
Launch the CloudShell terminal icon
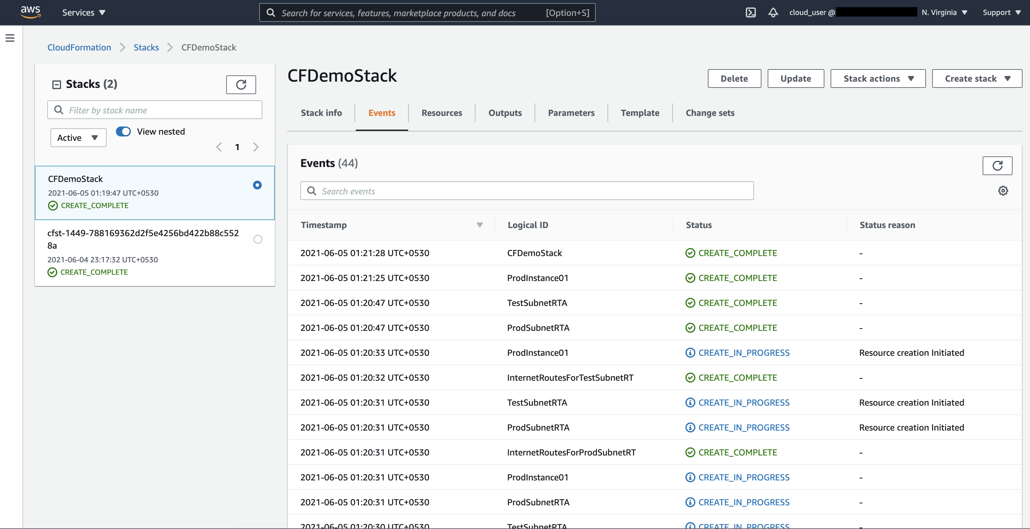pyautogui.click(x=751, y=12)
